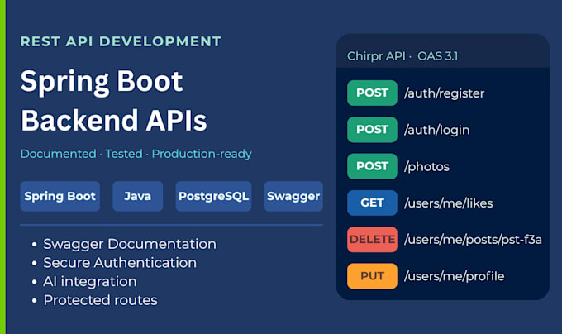Click the Protected routes bullet
562x334 pixels.
100,300
